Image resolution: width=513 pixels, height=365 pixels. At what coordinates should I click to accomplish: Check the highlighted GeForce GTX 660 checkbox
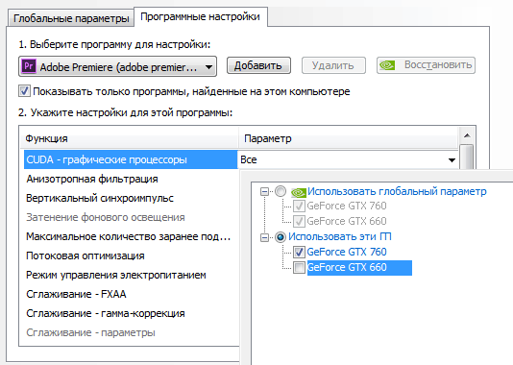pos(299,268)
